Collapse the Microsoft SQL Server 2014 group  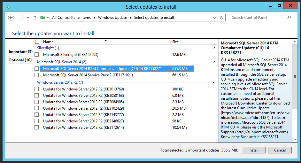coord(214,62)
